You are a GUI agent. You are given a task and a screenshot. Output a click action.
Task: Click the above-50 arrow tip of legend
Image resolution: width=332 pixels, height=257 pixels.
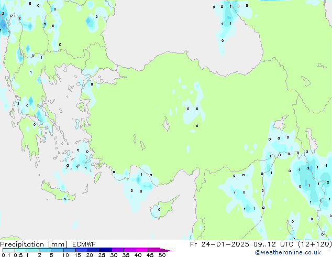[166, 250]
